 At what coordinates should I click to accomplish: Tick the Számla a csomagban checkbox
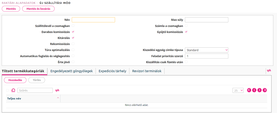186,26
